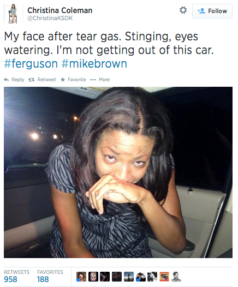The image size is (238, 287).
Task: Open the skull artwork avatar
Action: 93,277
